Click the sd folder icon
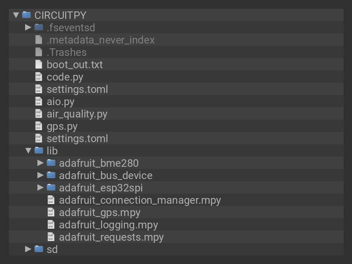 pyautogui.click(x=39, y=249)
